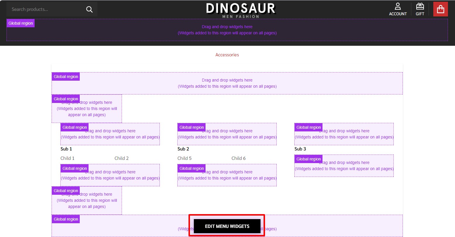Viewport: 455px width, 237px height.
Task: Click the Dinosaur Men Fashion logo
Action: click(241, 10)
